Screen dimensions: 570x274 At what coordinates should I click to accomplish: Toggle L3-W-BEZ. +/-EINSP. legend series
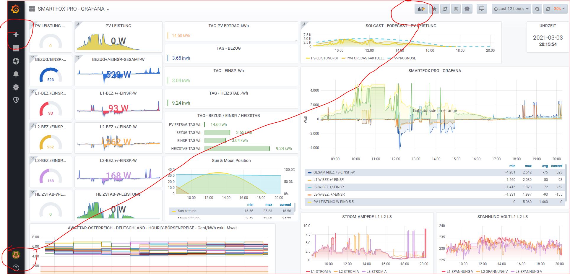coord(329,194)
